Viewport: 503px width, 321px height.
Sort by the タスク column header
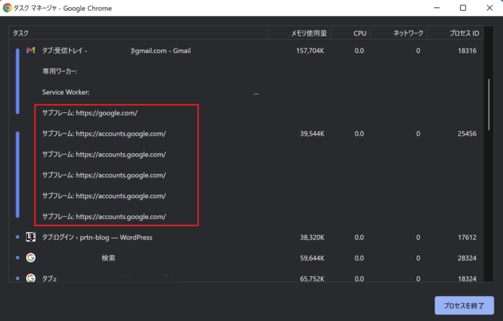point(139,33)
